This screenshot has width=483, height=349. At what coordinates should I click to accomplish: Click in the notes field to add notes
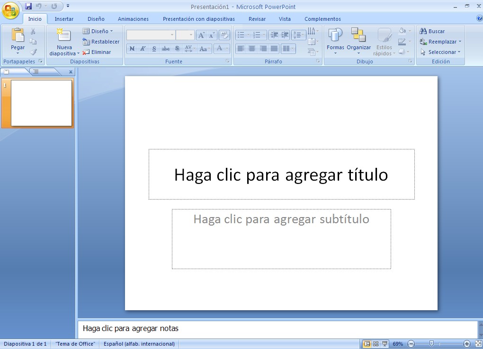[x=277, y=329]
